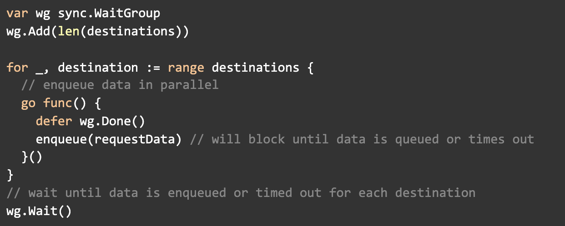The height and width of the screenshot is (226, 565).
Task: Click the 'range' keyword
Action: (x=186, y=68)
